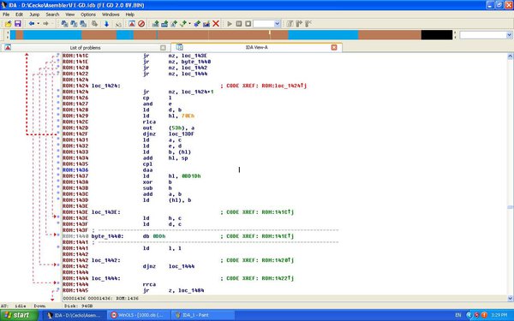Click the jump forward arrow icon
The image size is (514, 321).
tap(46, 24)
